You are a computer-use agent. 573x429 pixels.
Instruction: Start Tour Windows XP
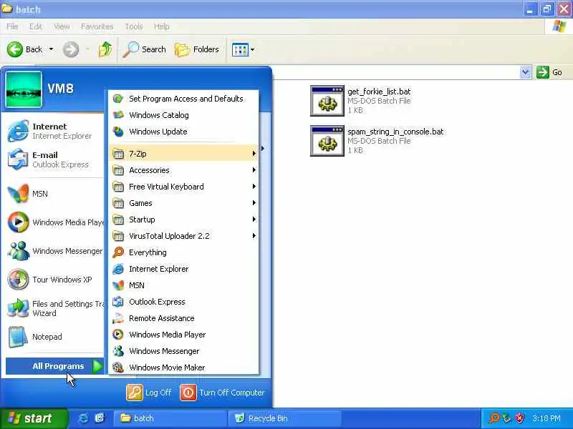[x=55, y=280]
